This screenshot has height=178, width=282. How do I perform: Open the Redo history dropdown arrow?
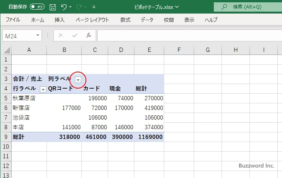pos(86,7)
